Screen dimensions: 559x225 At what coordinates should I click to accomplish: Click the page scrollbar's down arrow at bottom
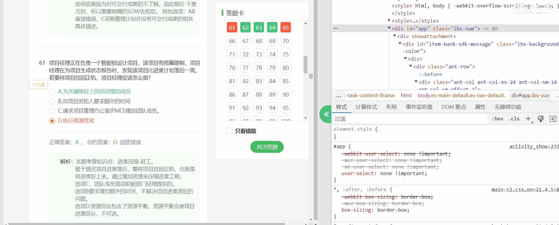pyautogui.click(x=311, y=220)
